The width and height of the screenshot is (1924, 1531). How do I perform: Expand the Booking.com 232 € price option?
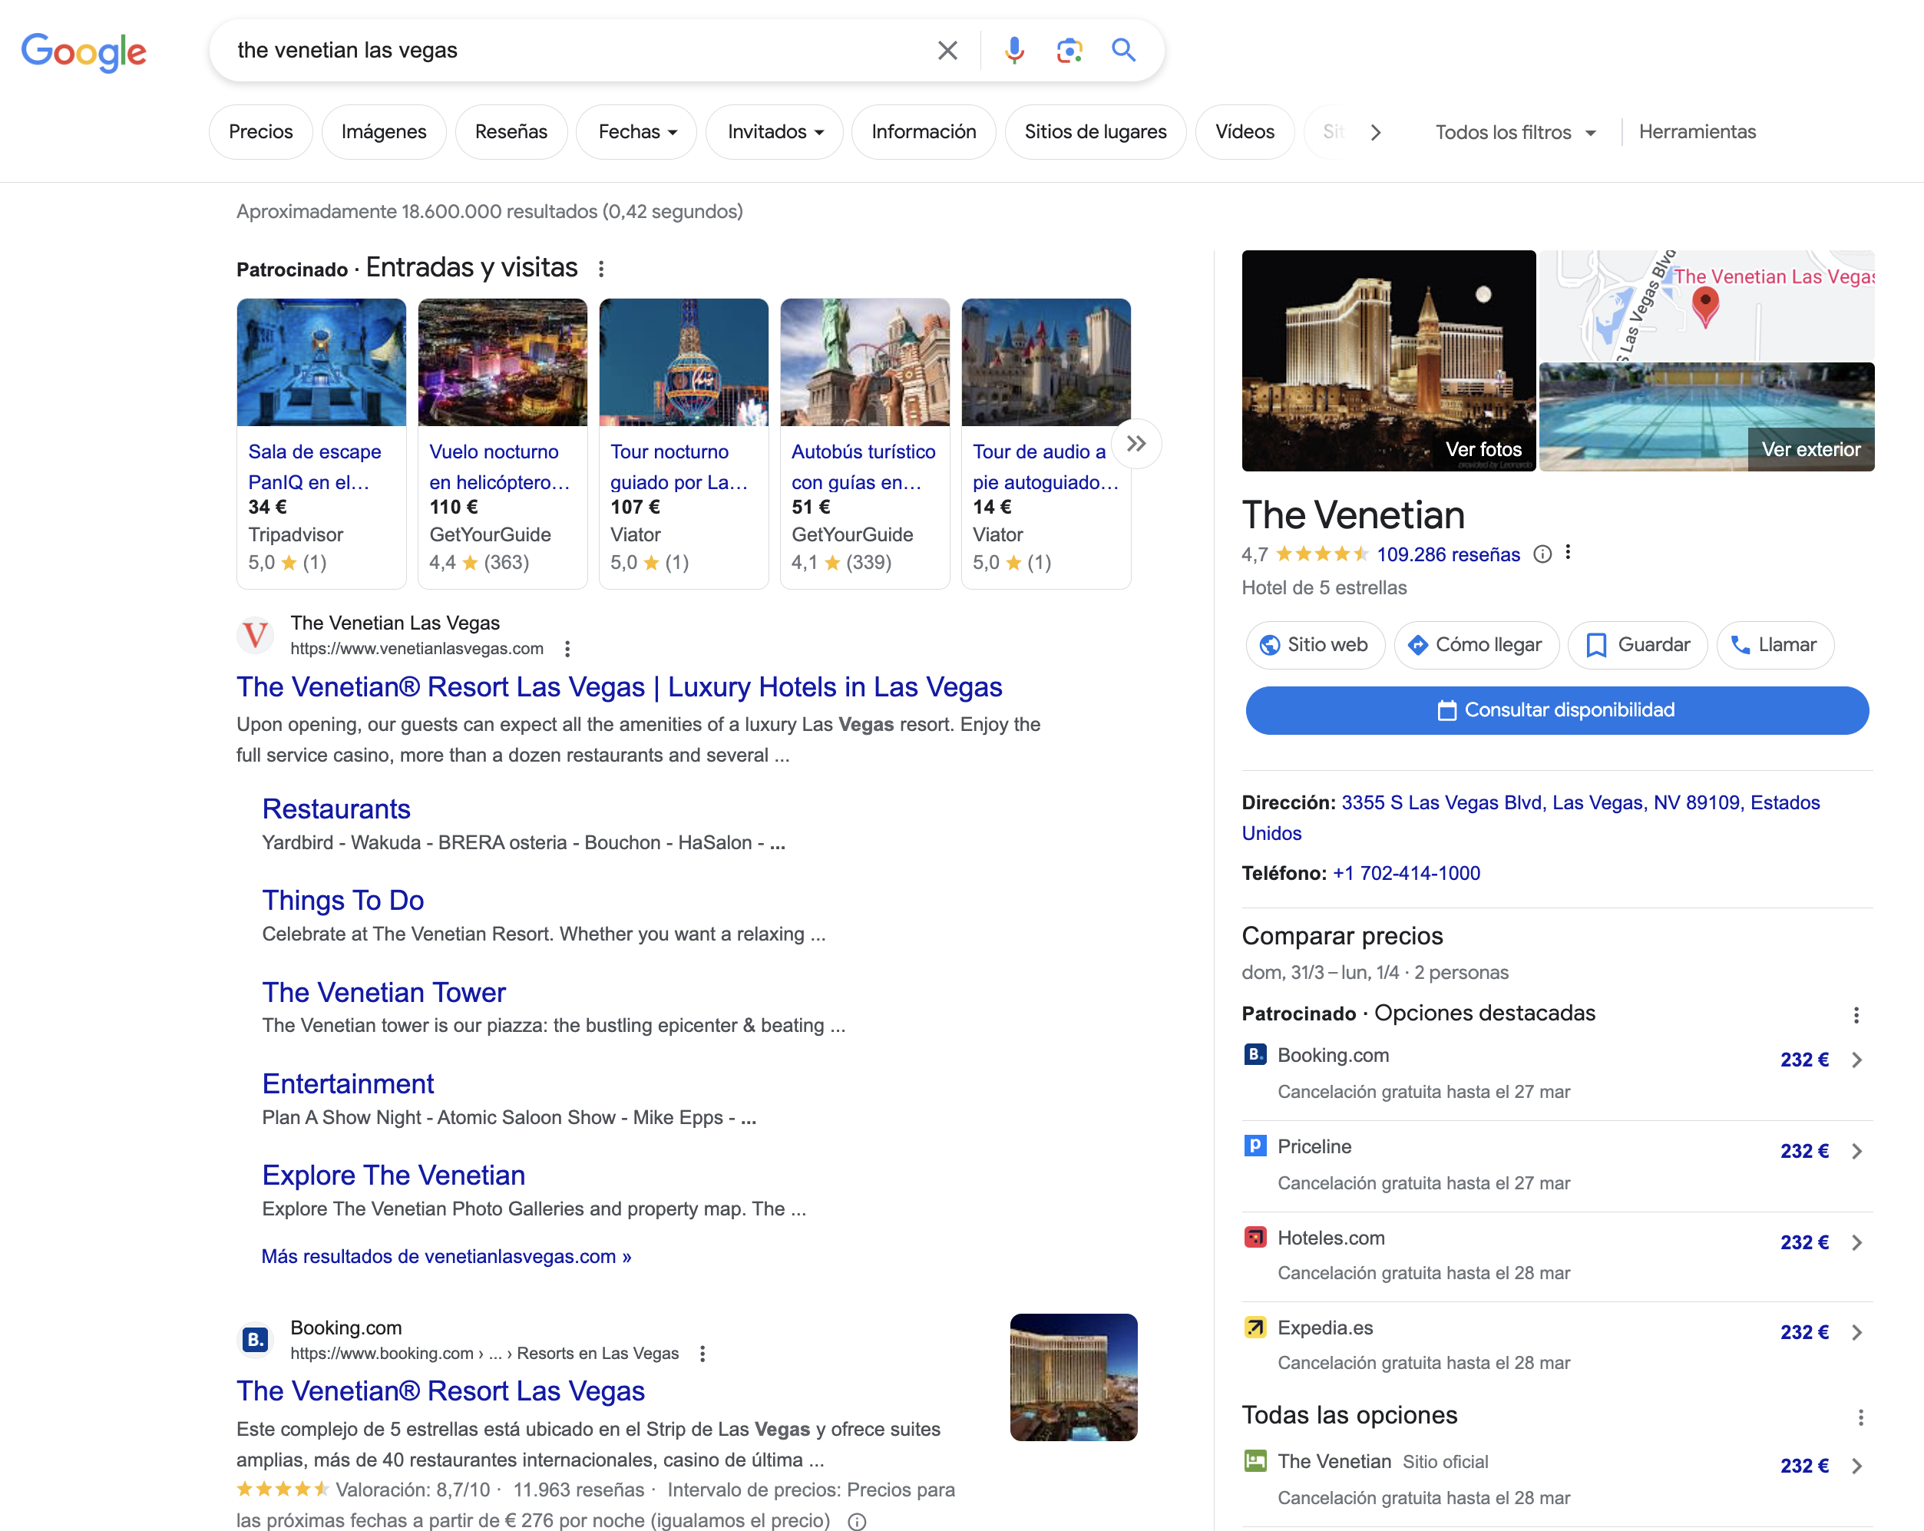tap(1856, 1060)
